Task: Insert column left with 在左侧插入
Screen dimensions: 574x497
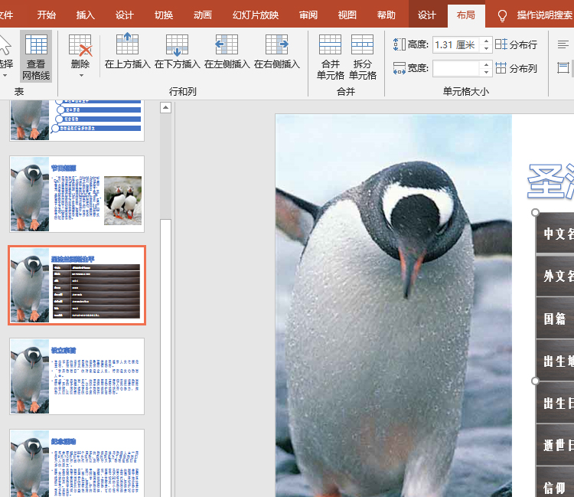Action: point(227,51)
